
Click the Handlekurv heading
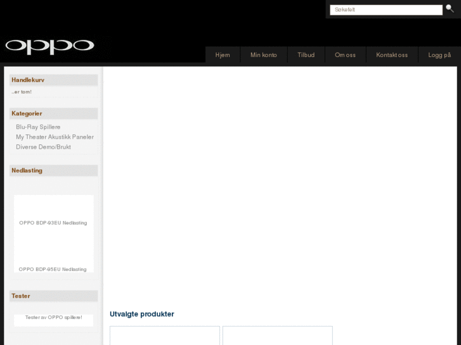[x=28, y=80]
